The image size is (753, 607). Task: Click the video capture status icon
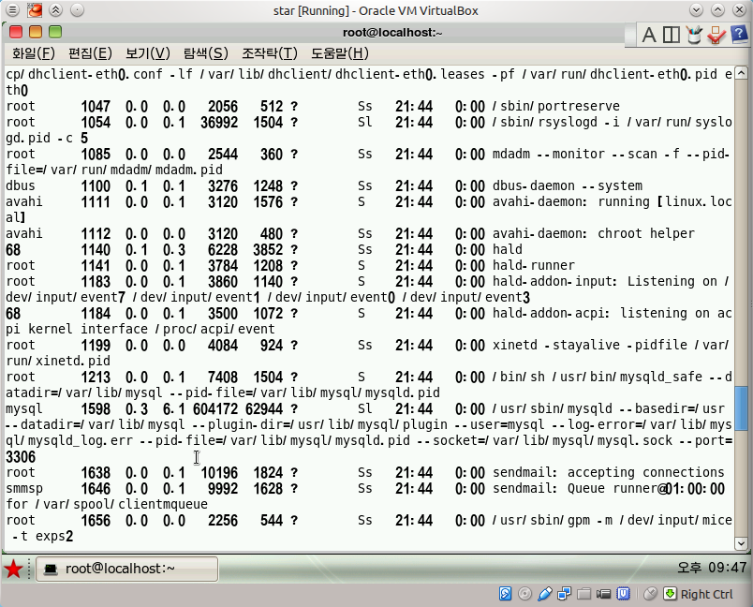click(x=604, y=595)
